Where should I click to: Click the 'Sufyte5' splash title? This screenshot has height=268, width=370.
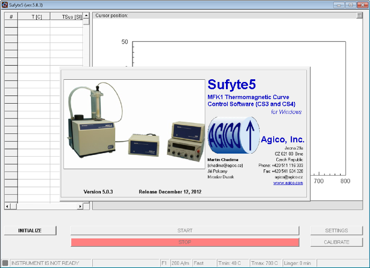pyautogui.click(x=232, y=85)
